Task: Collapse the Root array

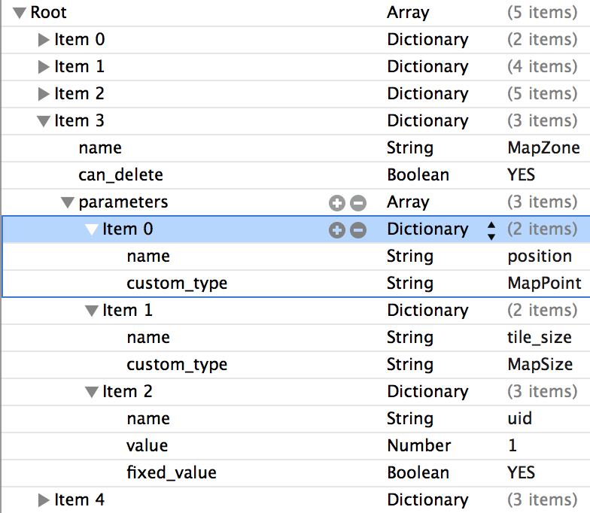Action: click(20, 14)
